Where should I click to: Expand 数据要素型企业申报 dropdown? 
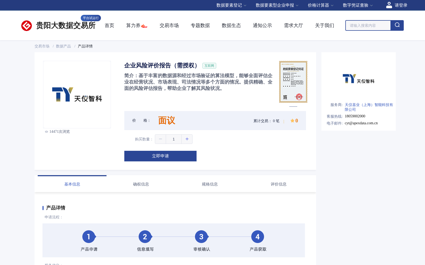pos(277,5)
